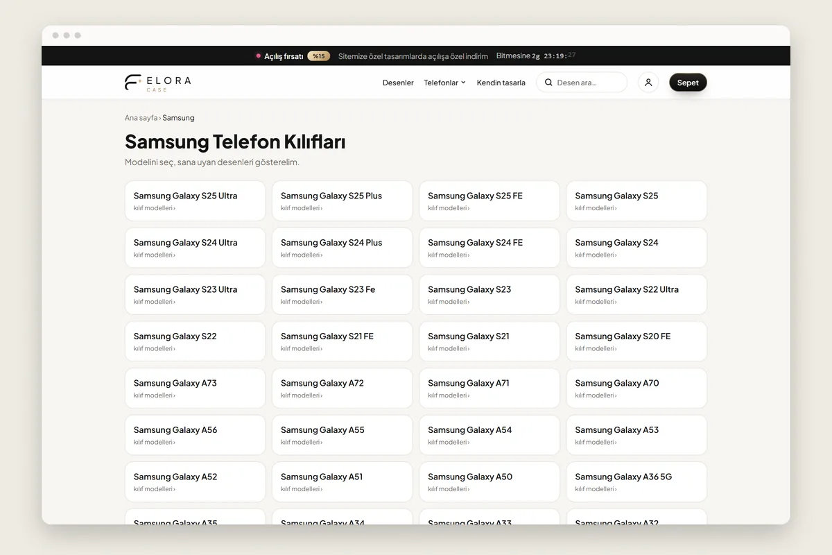Viewport: 832px width, 555px height.
Task: Open Samsung Galaxy A56 cases
Action: click(195, 435)
